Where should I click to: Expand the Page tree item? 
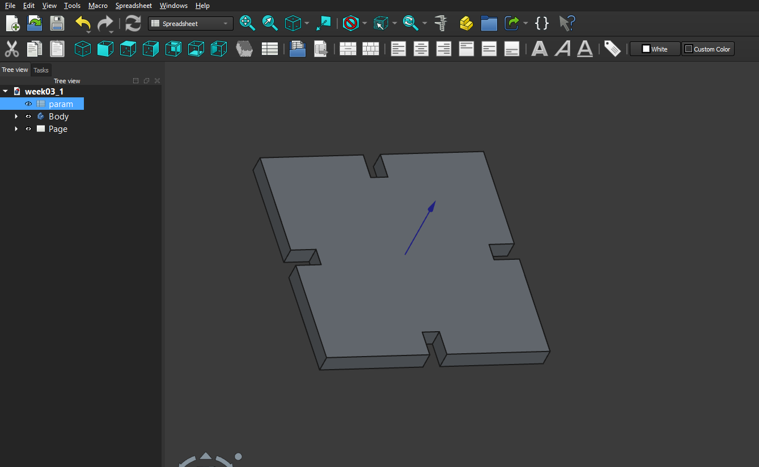click(x=16, y=128)
